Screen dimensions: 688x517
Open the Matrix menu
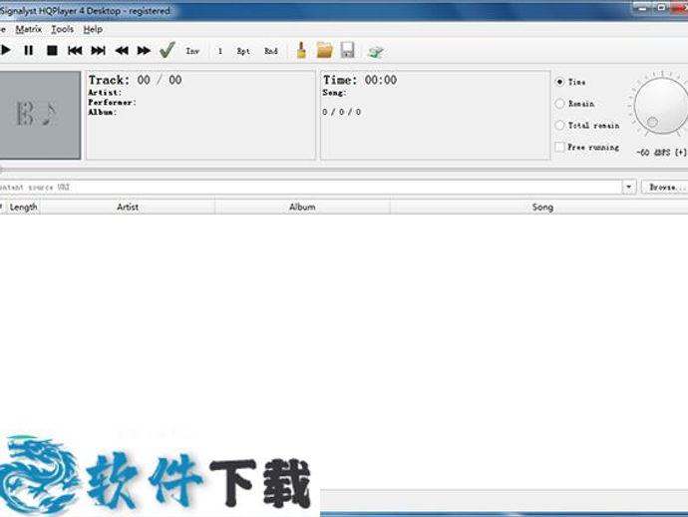coord(29,29)
